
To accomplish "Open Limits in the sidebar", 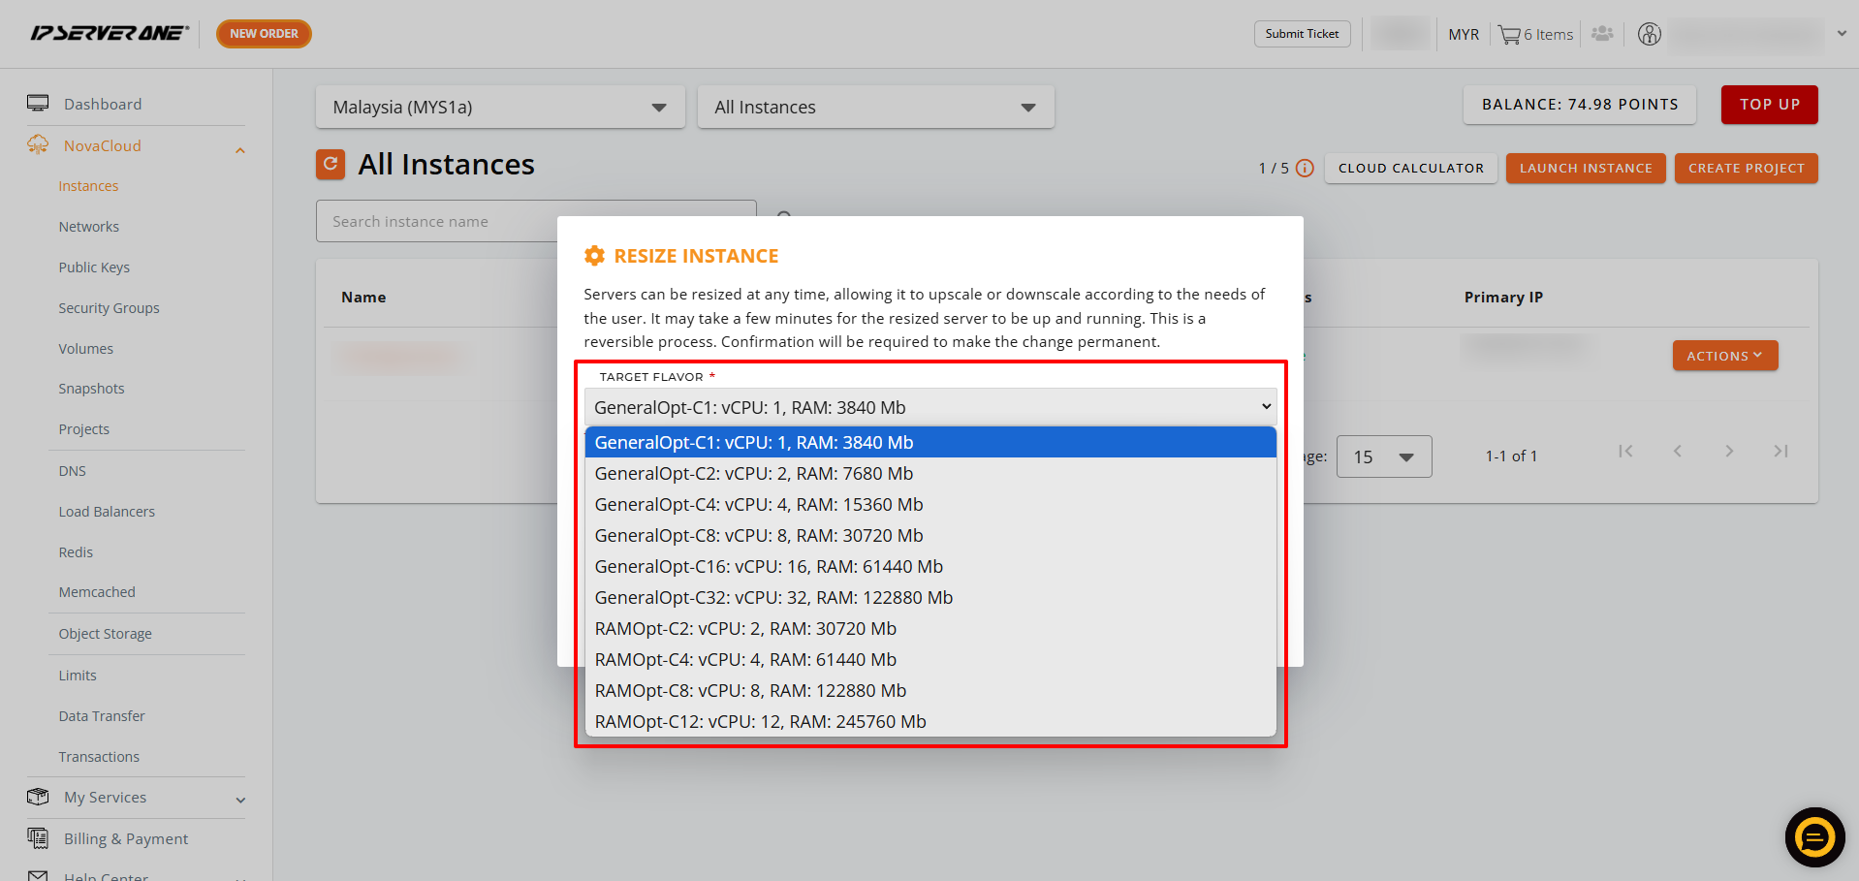I will pyautogui.click(x=78, y=676).
